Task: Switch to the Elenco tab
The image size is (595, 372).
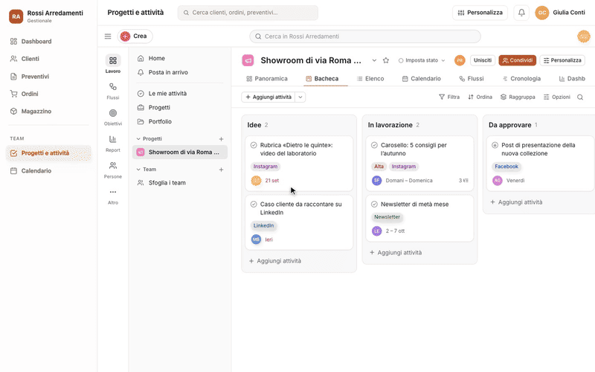Action: (x=370, y=79)
